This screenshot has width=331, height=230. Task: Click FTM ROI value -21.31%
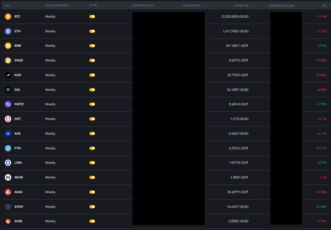(321, 148)
